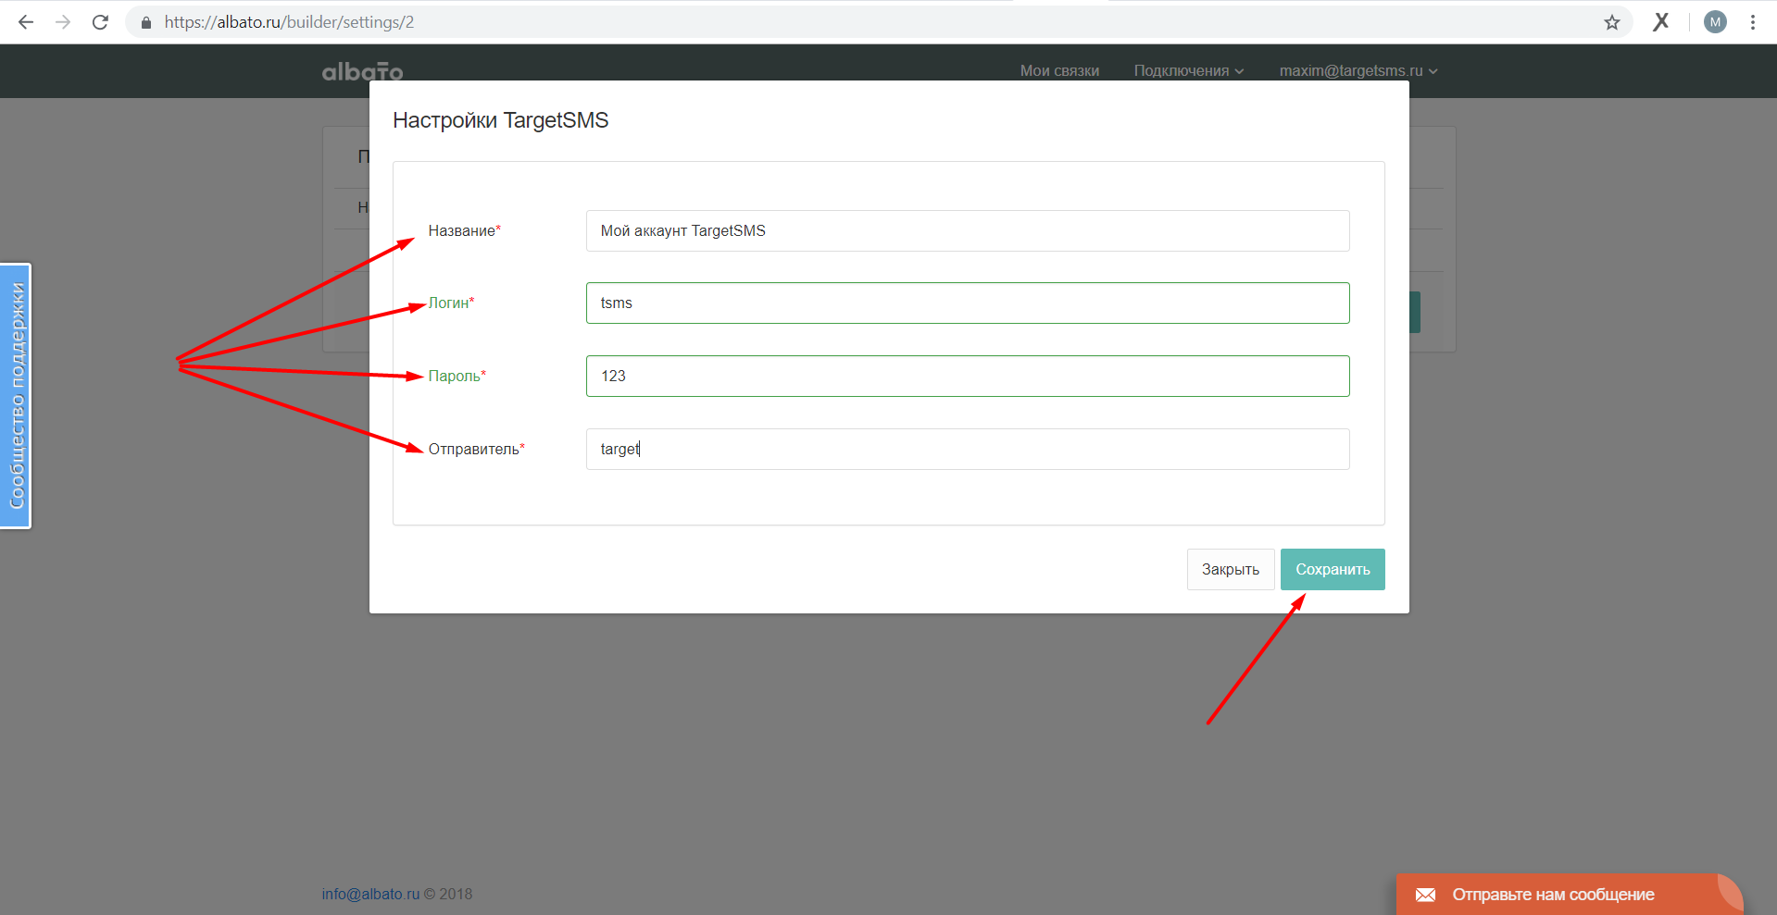Screen dimensions: 1777x915
Task: Expand the Подключения dropdown menu
Action: click(x=1189, y=70)
